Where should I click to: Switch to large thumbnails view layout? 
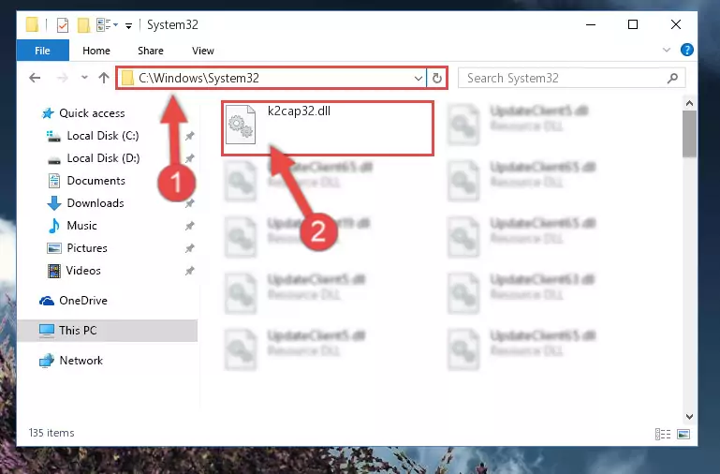click(683, 434)
